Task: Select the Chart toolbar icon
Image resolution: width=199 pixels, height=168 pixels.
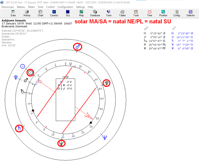Action: pos(40,13)
